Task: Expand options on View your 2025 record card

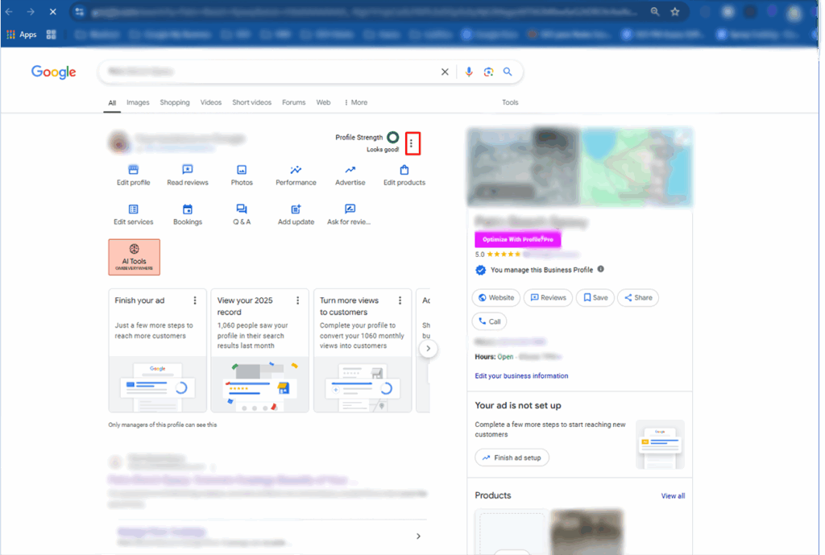Action: coord(297,300)
